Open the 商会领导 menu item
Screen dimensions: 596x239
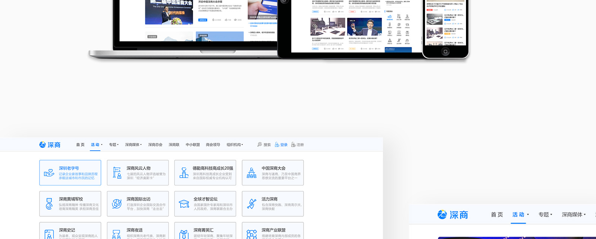pyautogui.click(x=213, y=145)
